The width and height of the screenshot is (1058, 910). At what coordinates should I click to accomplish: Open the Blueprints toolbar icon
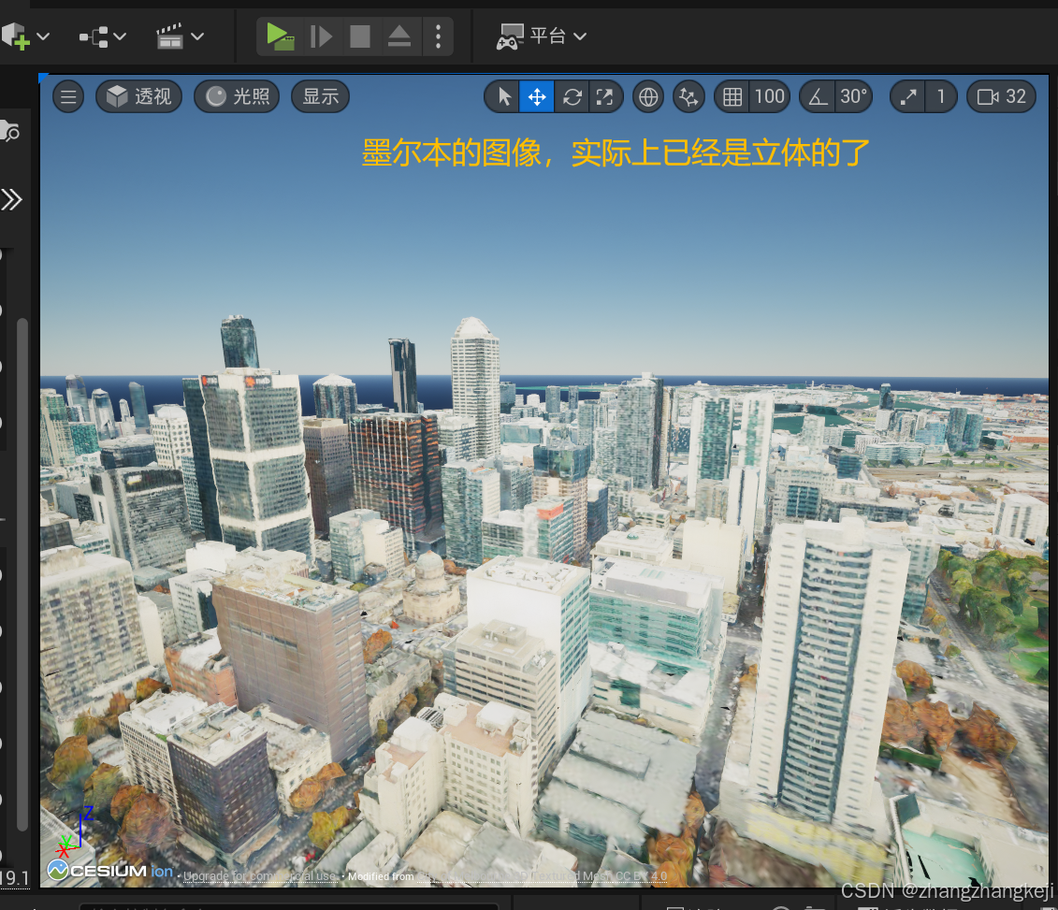[x=94, y=36]
